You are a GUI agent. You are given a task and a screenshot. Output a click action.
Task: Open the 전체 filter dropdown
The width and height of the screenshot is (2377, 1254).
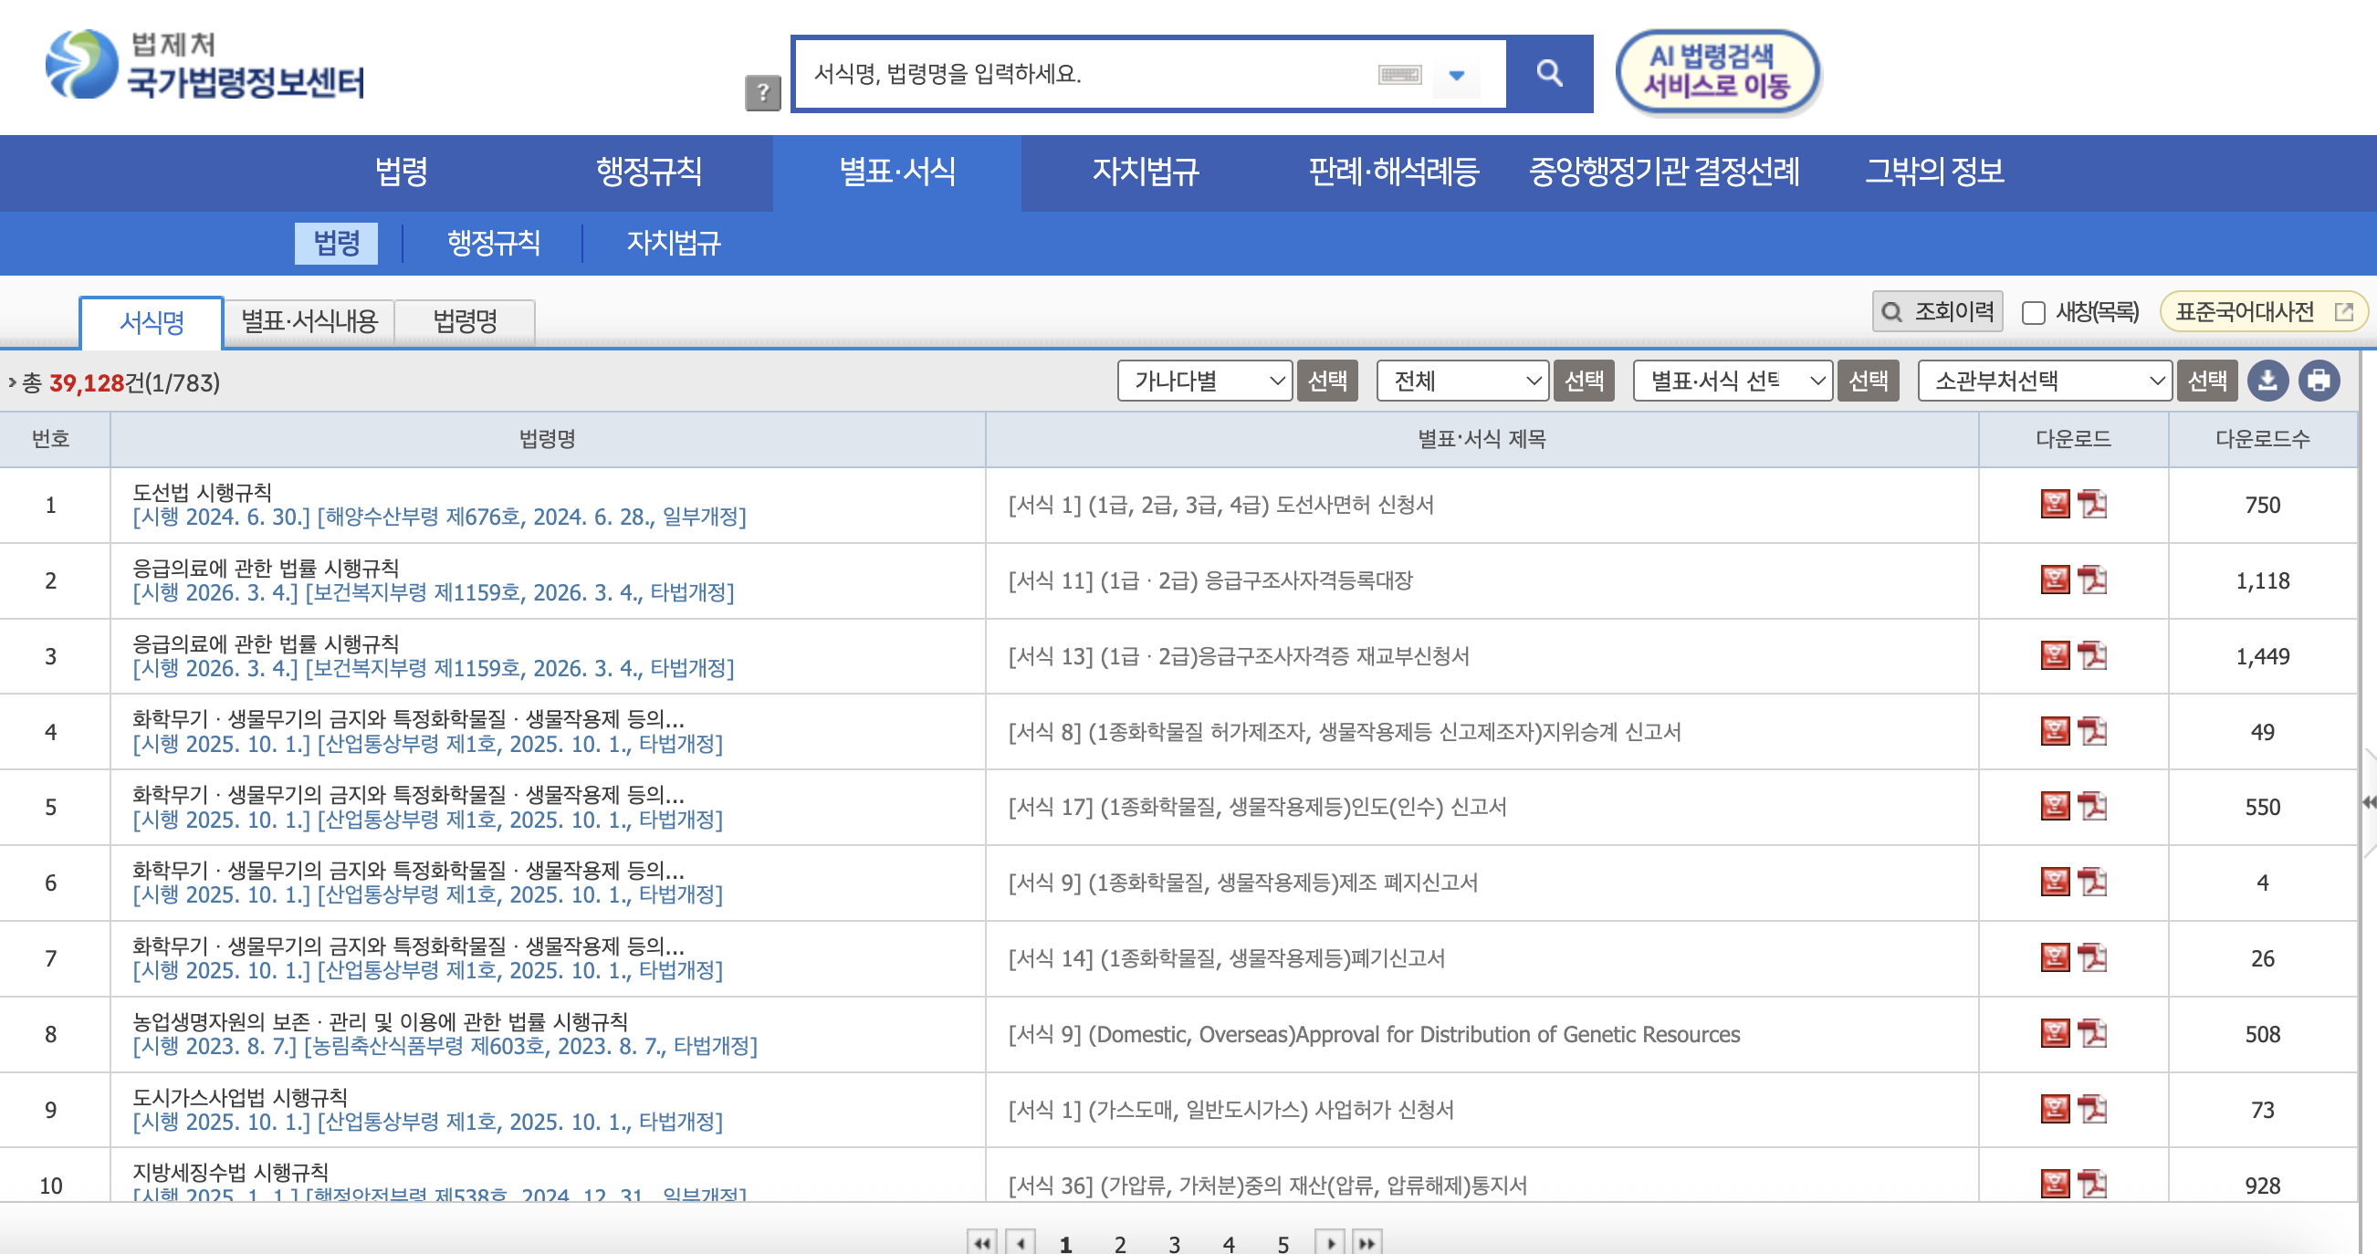pos(1461,381)
